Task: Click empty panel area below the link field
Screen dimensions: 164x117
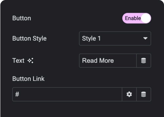Action: point(82,110)
